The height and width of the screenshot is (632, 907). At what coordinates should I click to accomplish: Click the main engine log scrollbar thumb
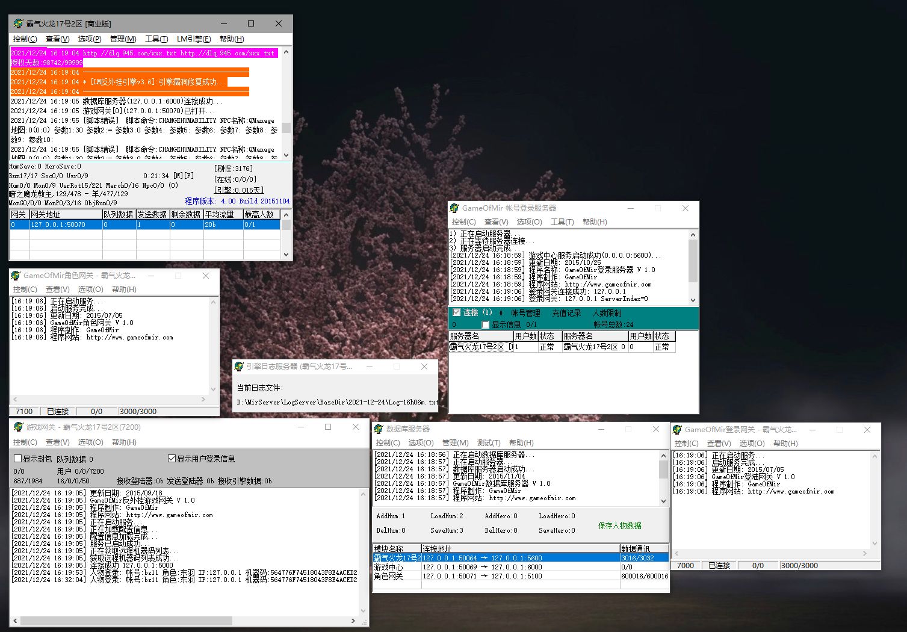pyautogui.click(x=286, y=128)
